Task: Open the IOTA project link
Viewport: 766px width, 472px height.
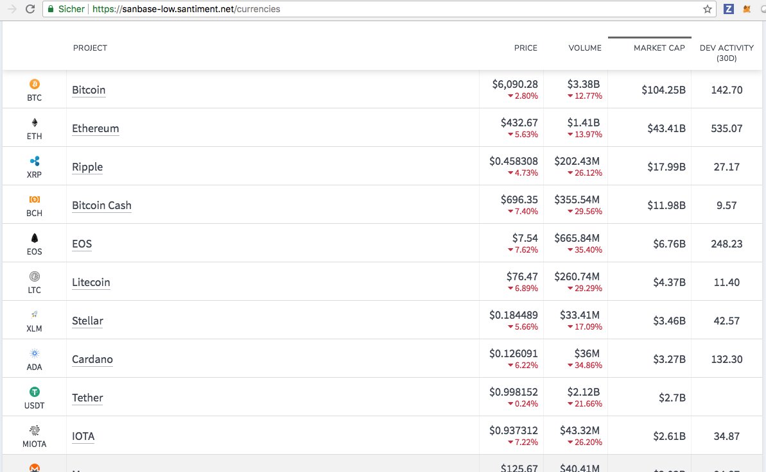Action: [x=83, y=436]
